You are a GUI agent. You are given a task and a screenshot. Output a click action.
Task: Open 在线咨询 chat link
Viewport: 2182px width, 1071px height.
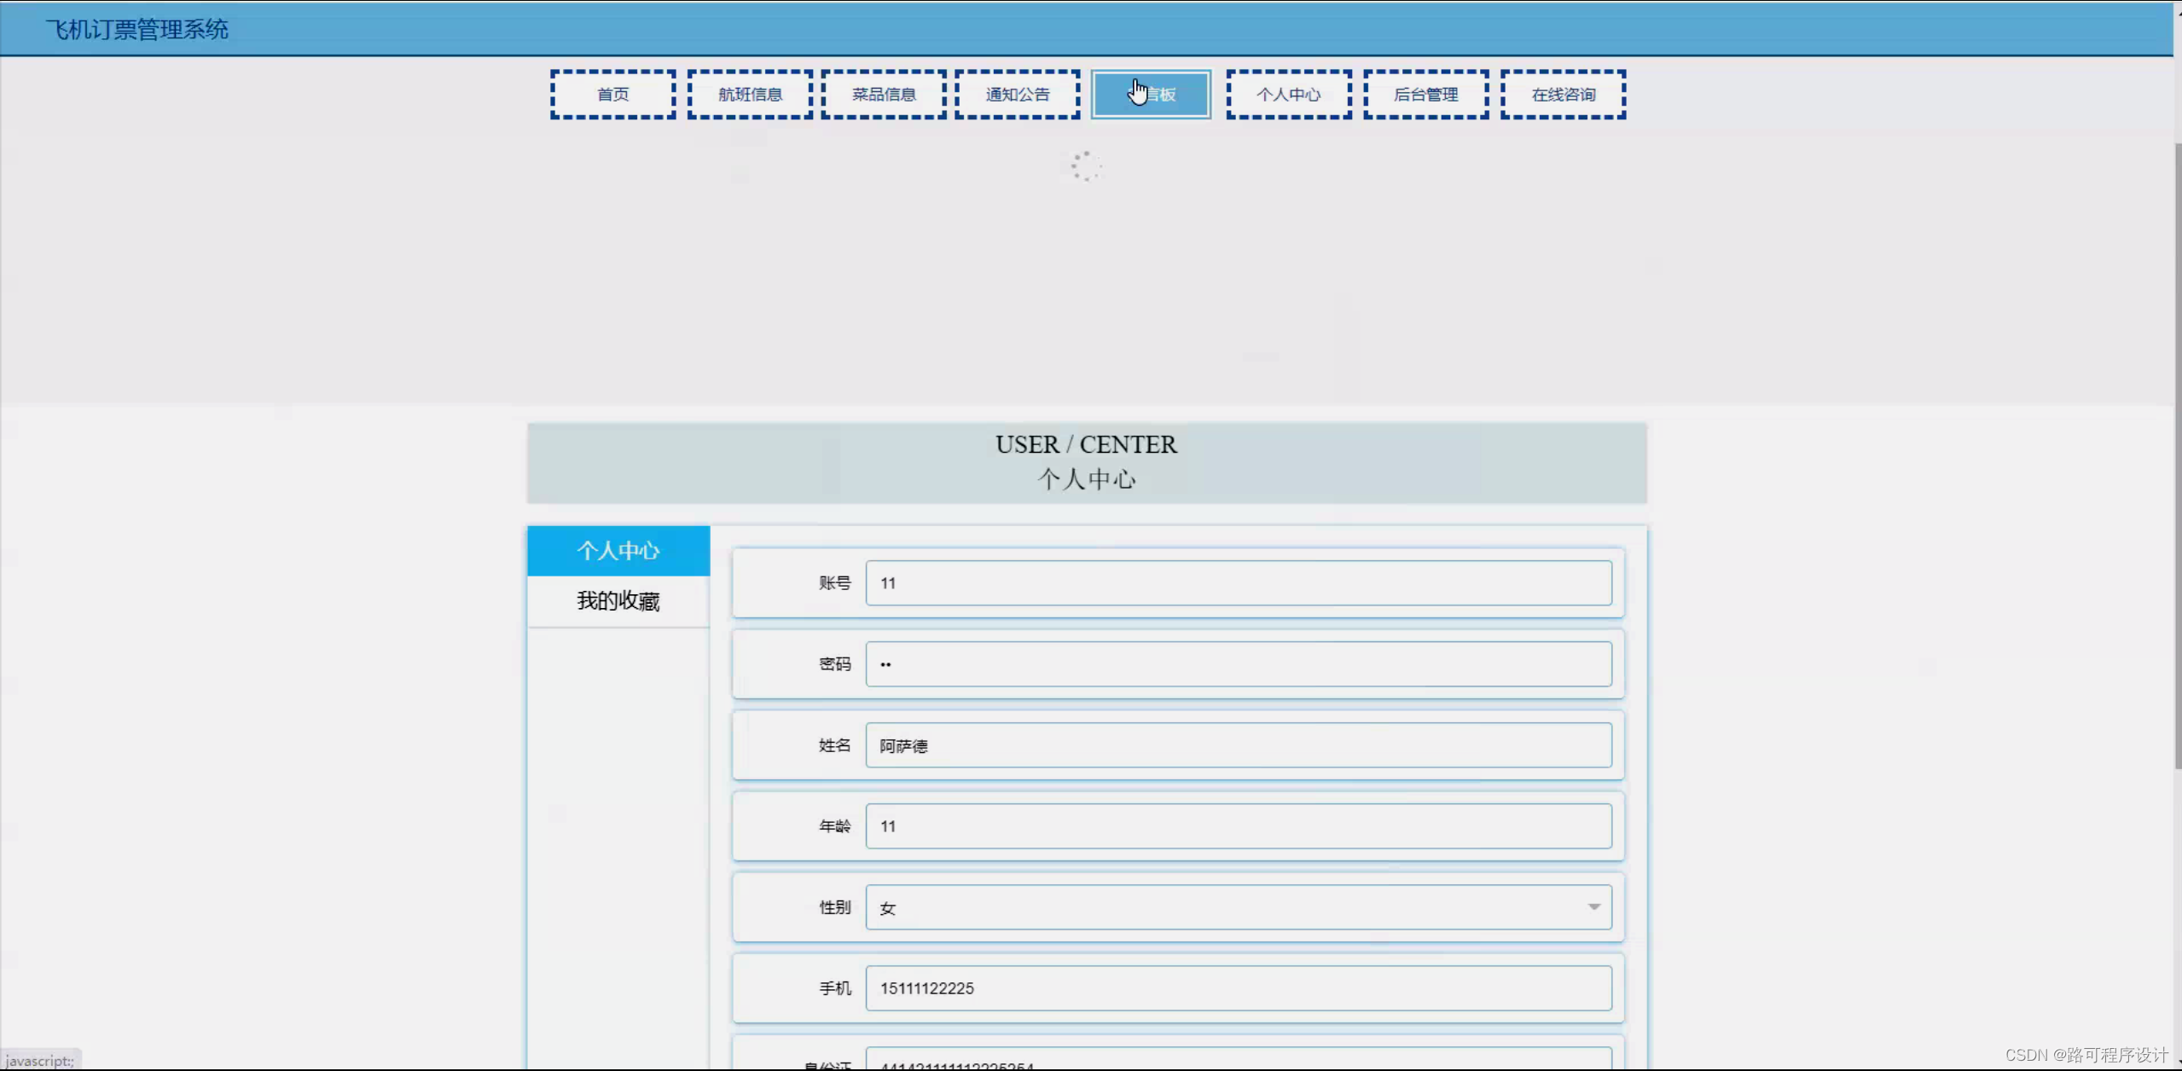(x=1563, y=95)
